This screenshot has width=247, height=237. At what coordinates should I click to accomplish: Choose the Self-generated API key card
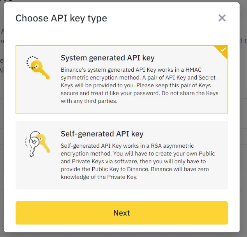[122, 155]
